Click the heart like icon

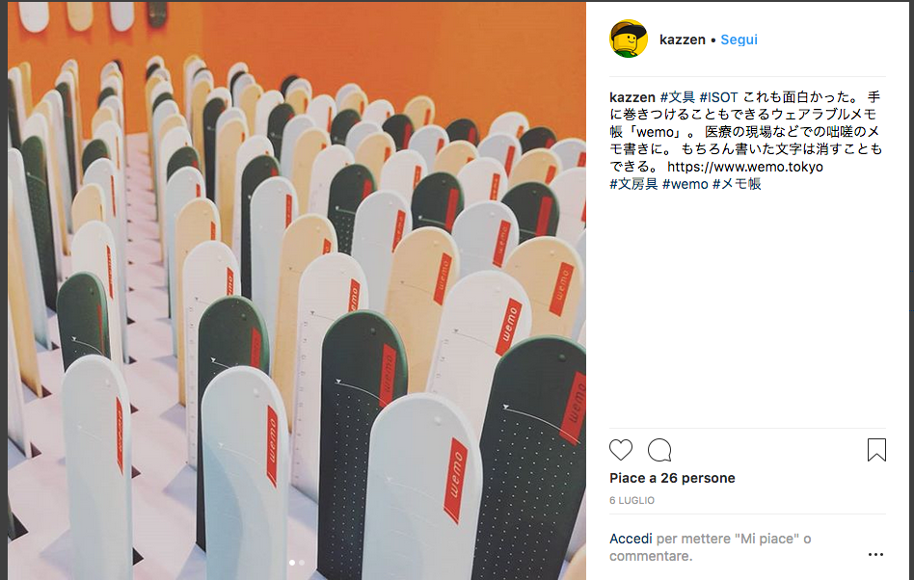(621, 450)
